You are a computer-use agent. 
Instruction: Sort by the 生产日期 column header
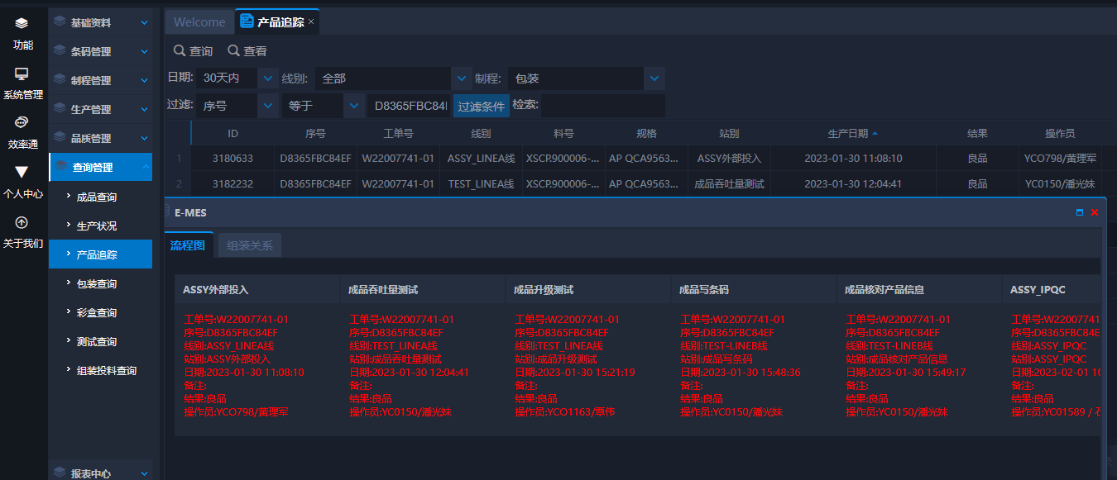(x=848, y=134)
